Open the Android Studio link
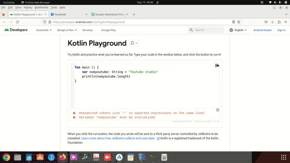Viewport: 290px width, 163px height. click(262, 30)
